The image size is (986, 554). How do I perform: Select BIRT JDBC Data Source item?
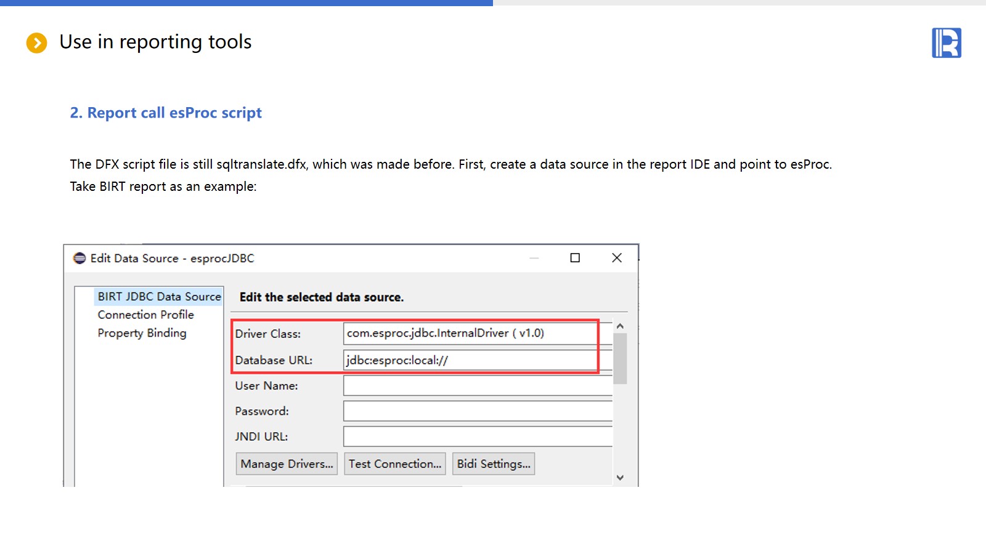pos(159,297)
